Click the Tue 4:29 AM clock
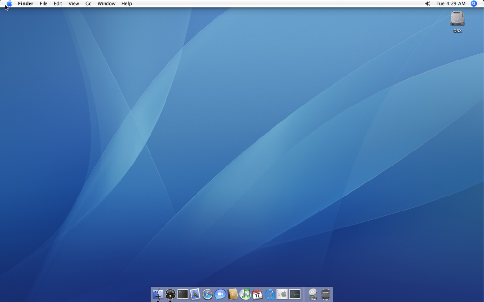The width and height of the screenshot is (484, 302). [451, 4]
